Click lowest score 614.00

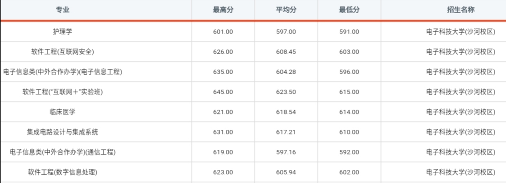click(349, 112)
